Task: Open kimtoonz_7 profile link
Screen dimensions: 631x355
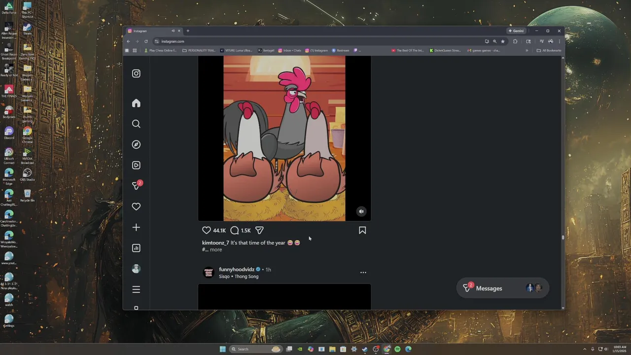Action: pos(215,243)
